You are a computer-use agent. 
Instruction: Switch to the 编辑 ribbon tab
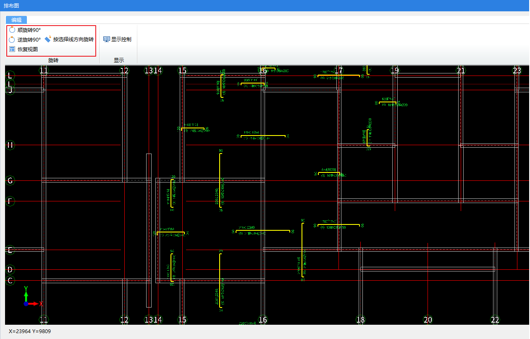pyautogui.click(x=16, y=20)
